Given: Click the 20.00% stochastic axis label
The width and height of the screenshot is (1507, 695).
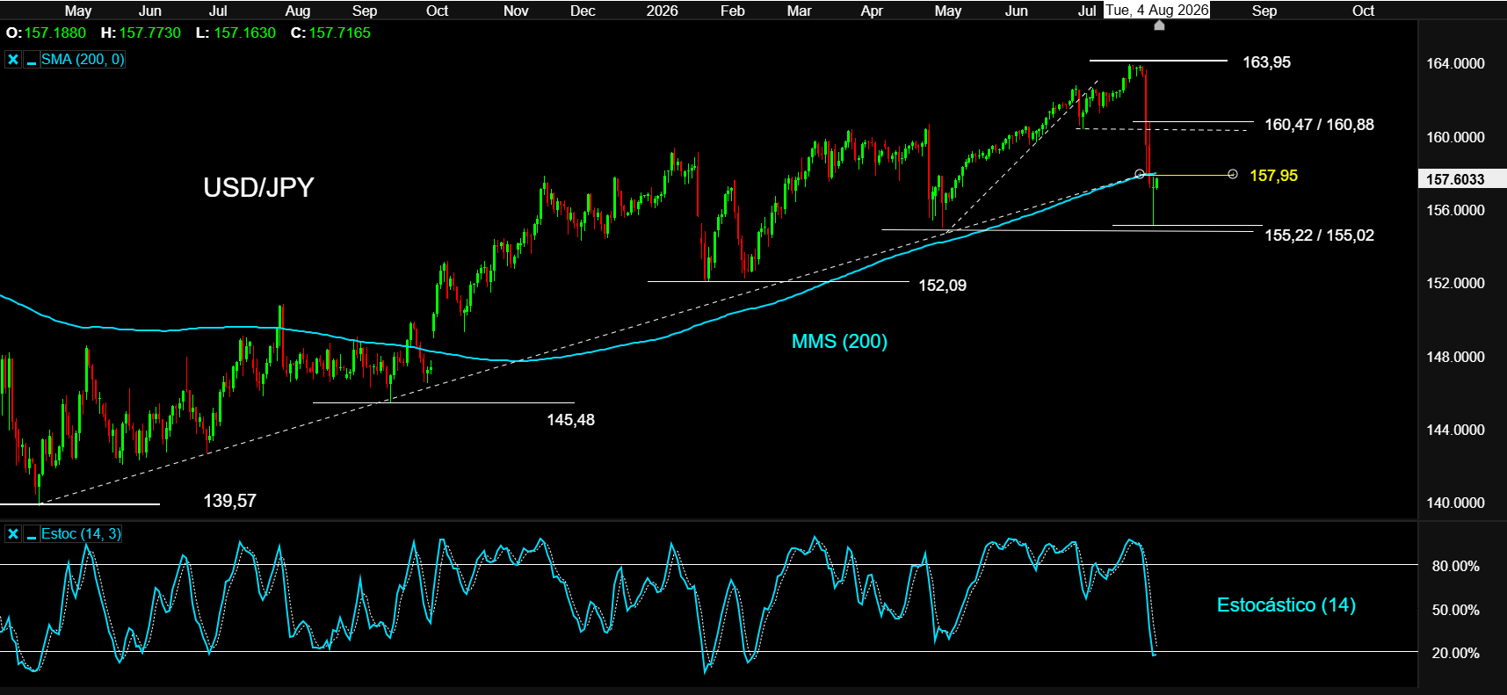Looking at the screenshot, I should tap(1456, 653).
